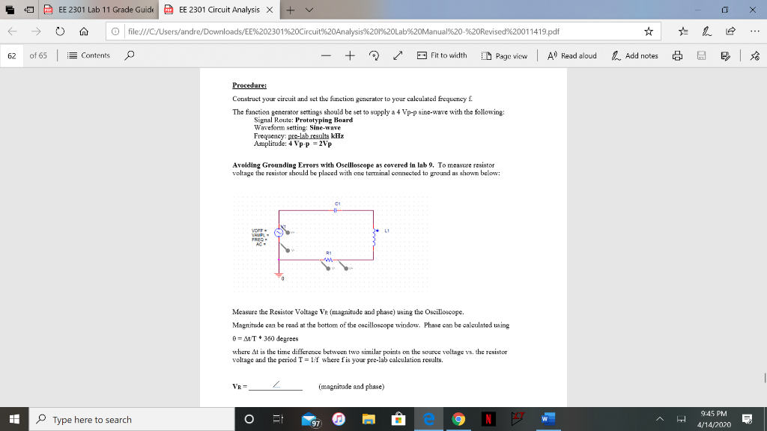
Task: Open Microsoft Word from the taskbar
Action: tap(548, 420)
